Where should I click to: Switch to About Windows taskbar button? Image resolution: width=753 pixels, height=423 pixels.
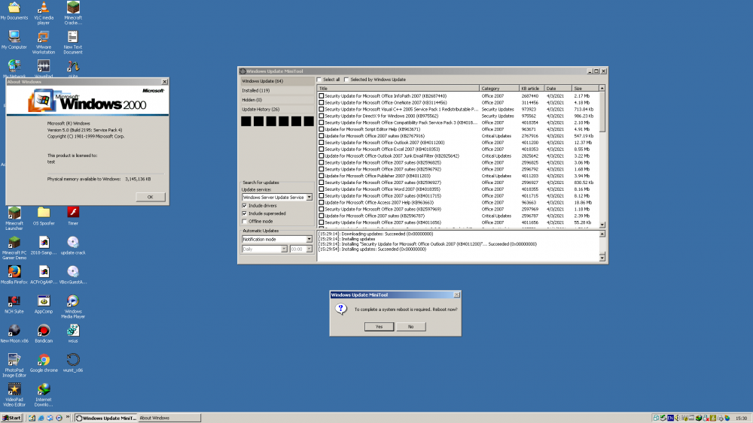click(x=169, y=418)
